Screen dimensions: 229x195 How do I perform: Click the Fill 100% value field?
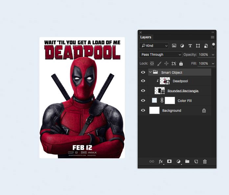point(204,64)
